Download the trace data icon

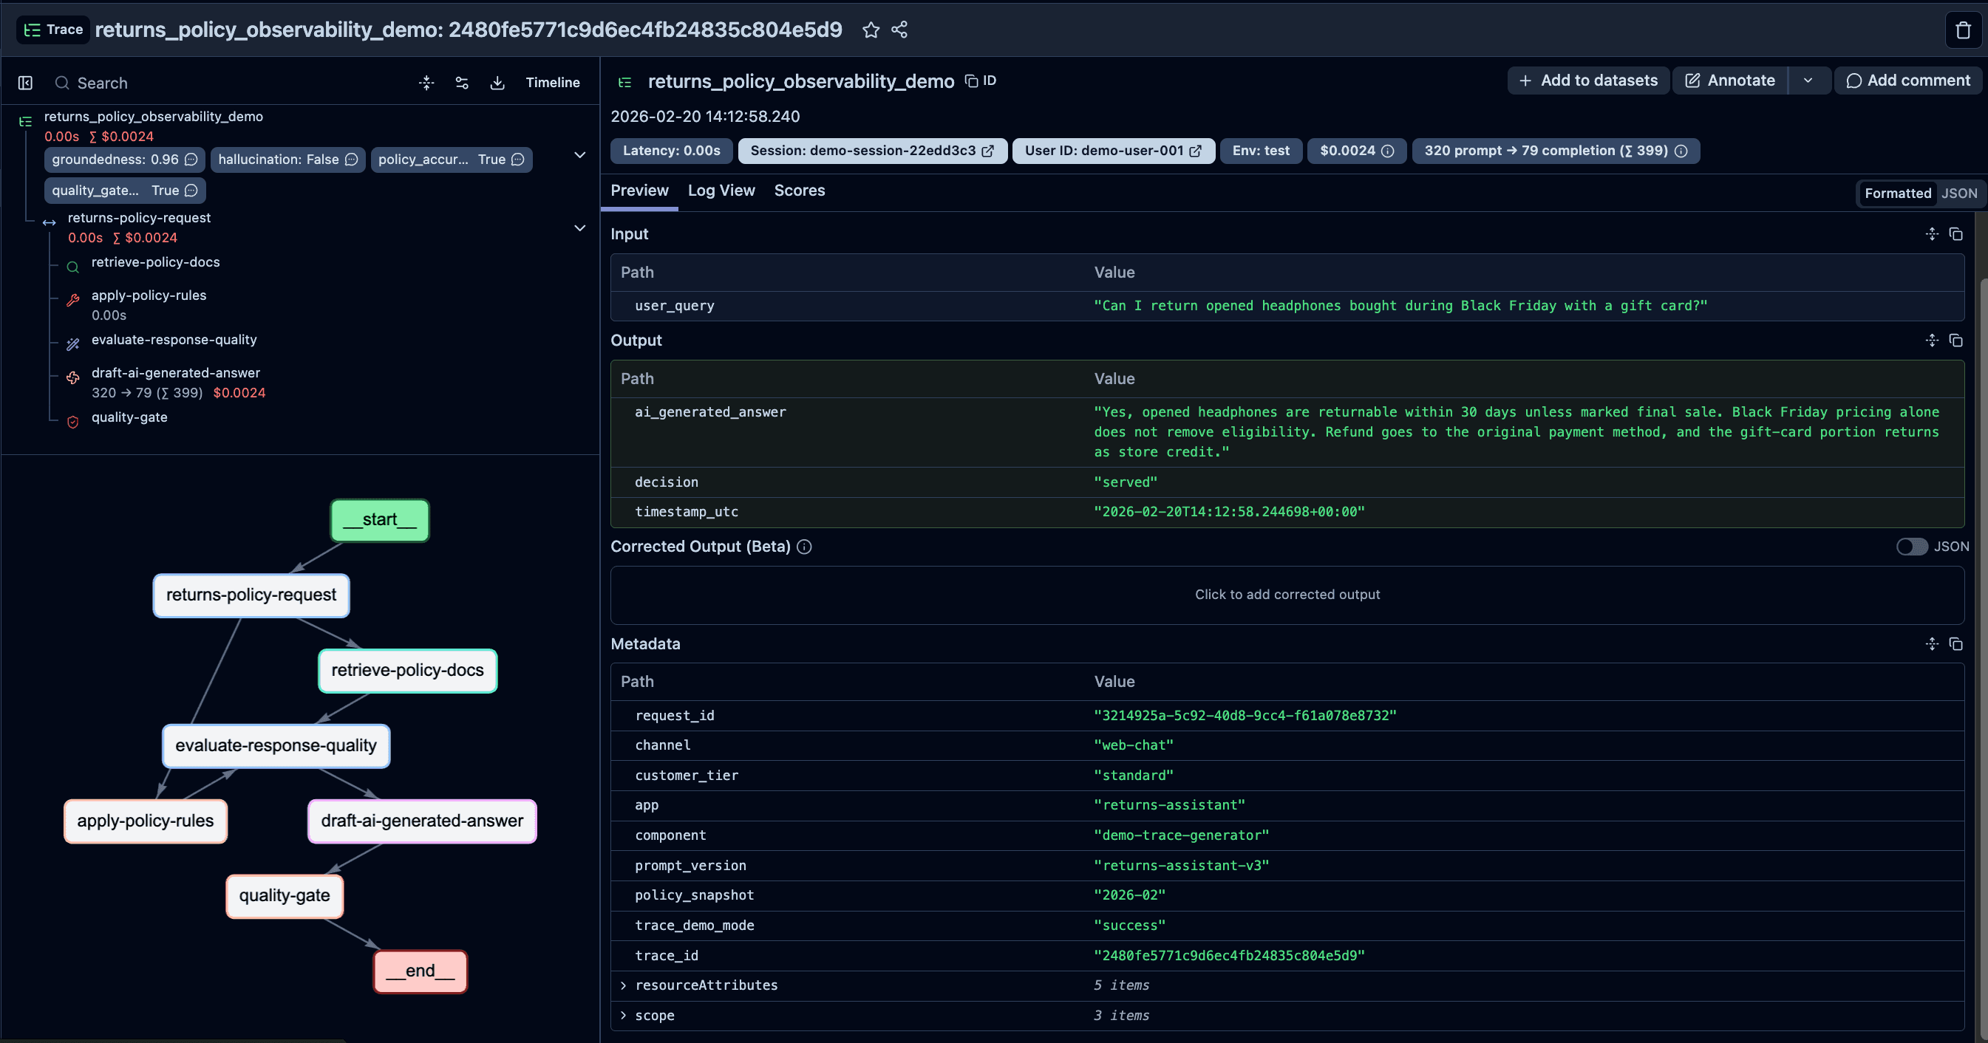point(497,83)
